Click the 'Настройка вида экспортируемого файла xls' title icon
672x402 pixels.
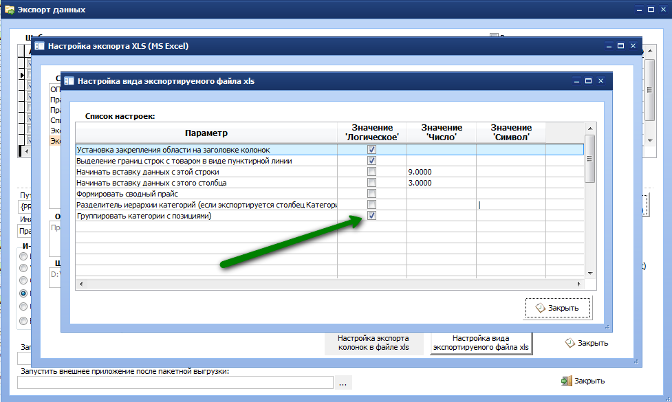(69, 81)
